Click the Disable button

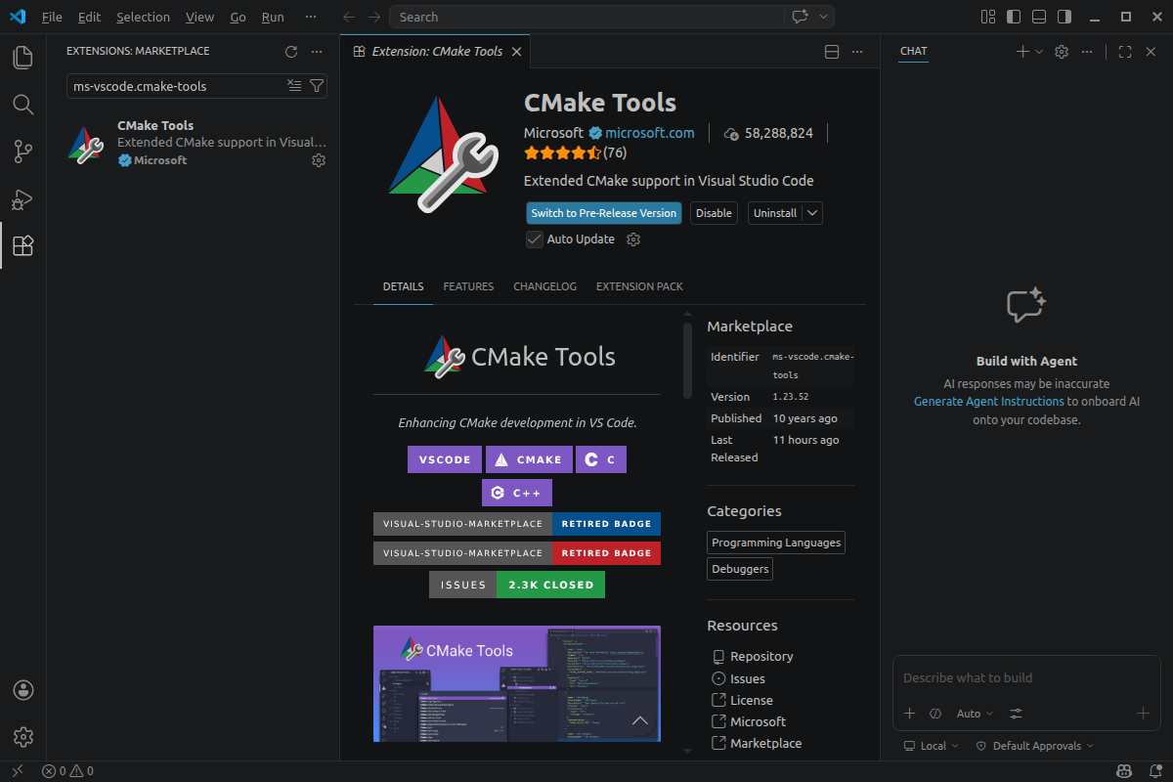coord(714,213)
